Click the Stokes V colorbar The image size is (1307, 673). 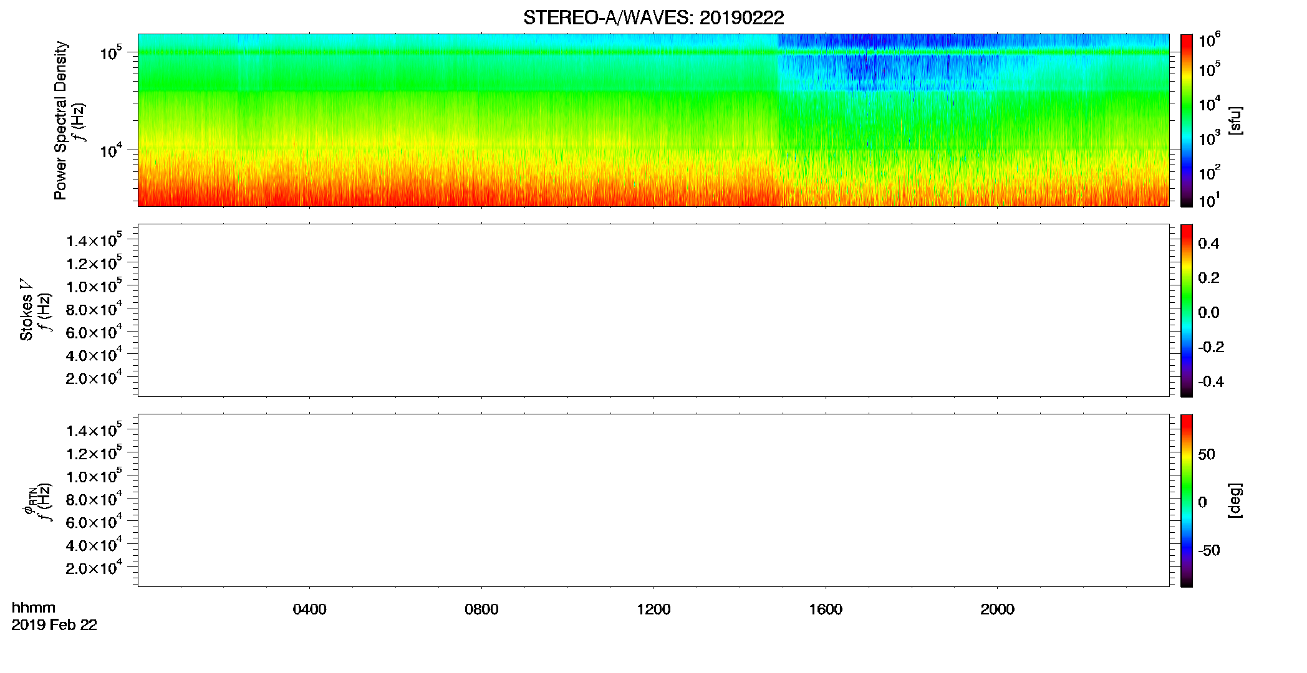pyautogui.click(x=1187, y=310)
